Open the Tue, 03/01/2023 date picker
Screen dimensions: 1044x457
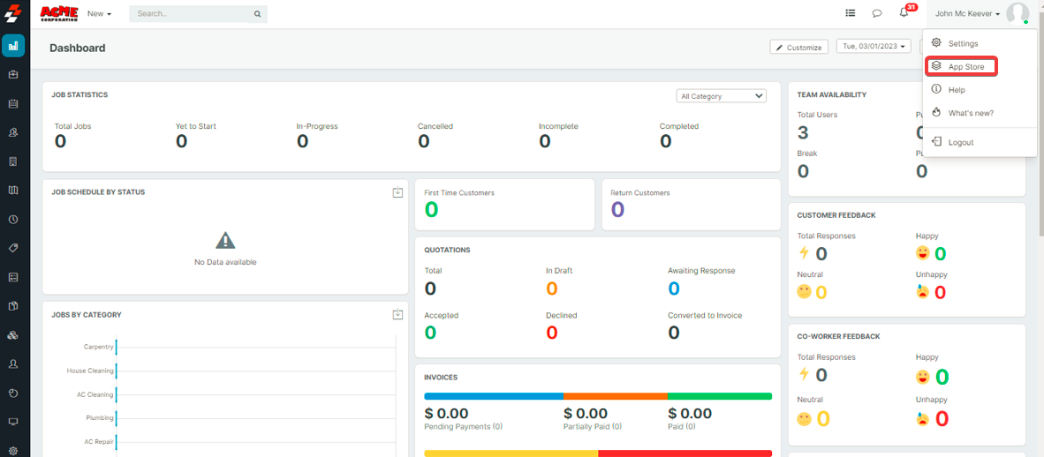point(873,47)
